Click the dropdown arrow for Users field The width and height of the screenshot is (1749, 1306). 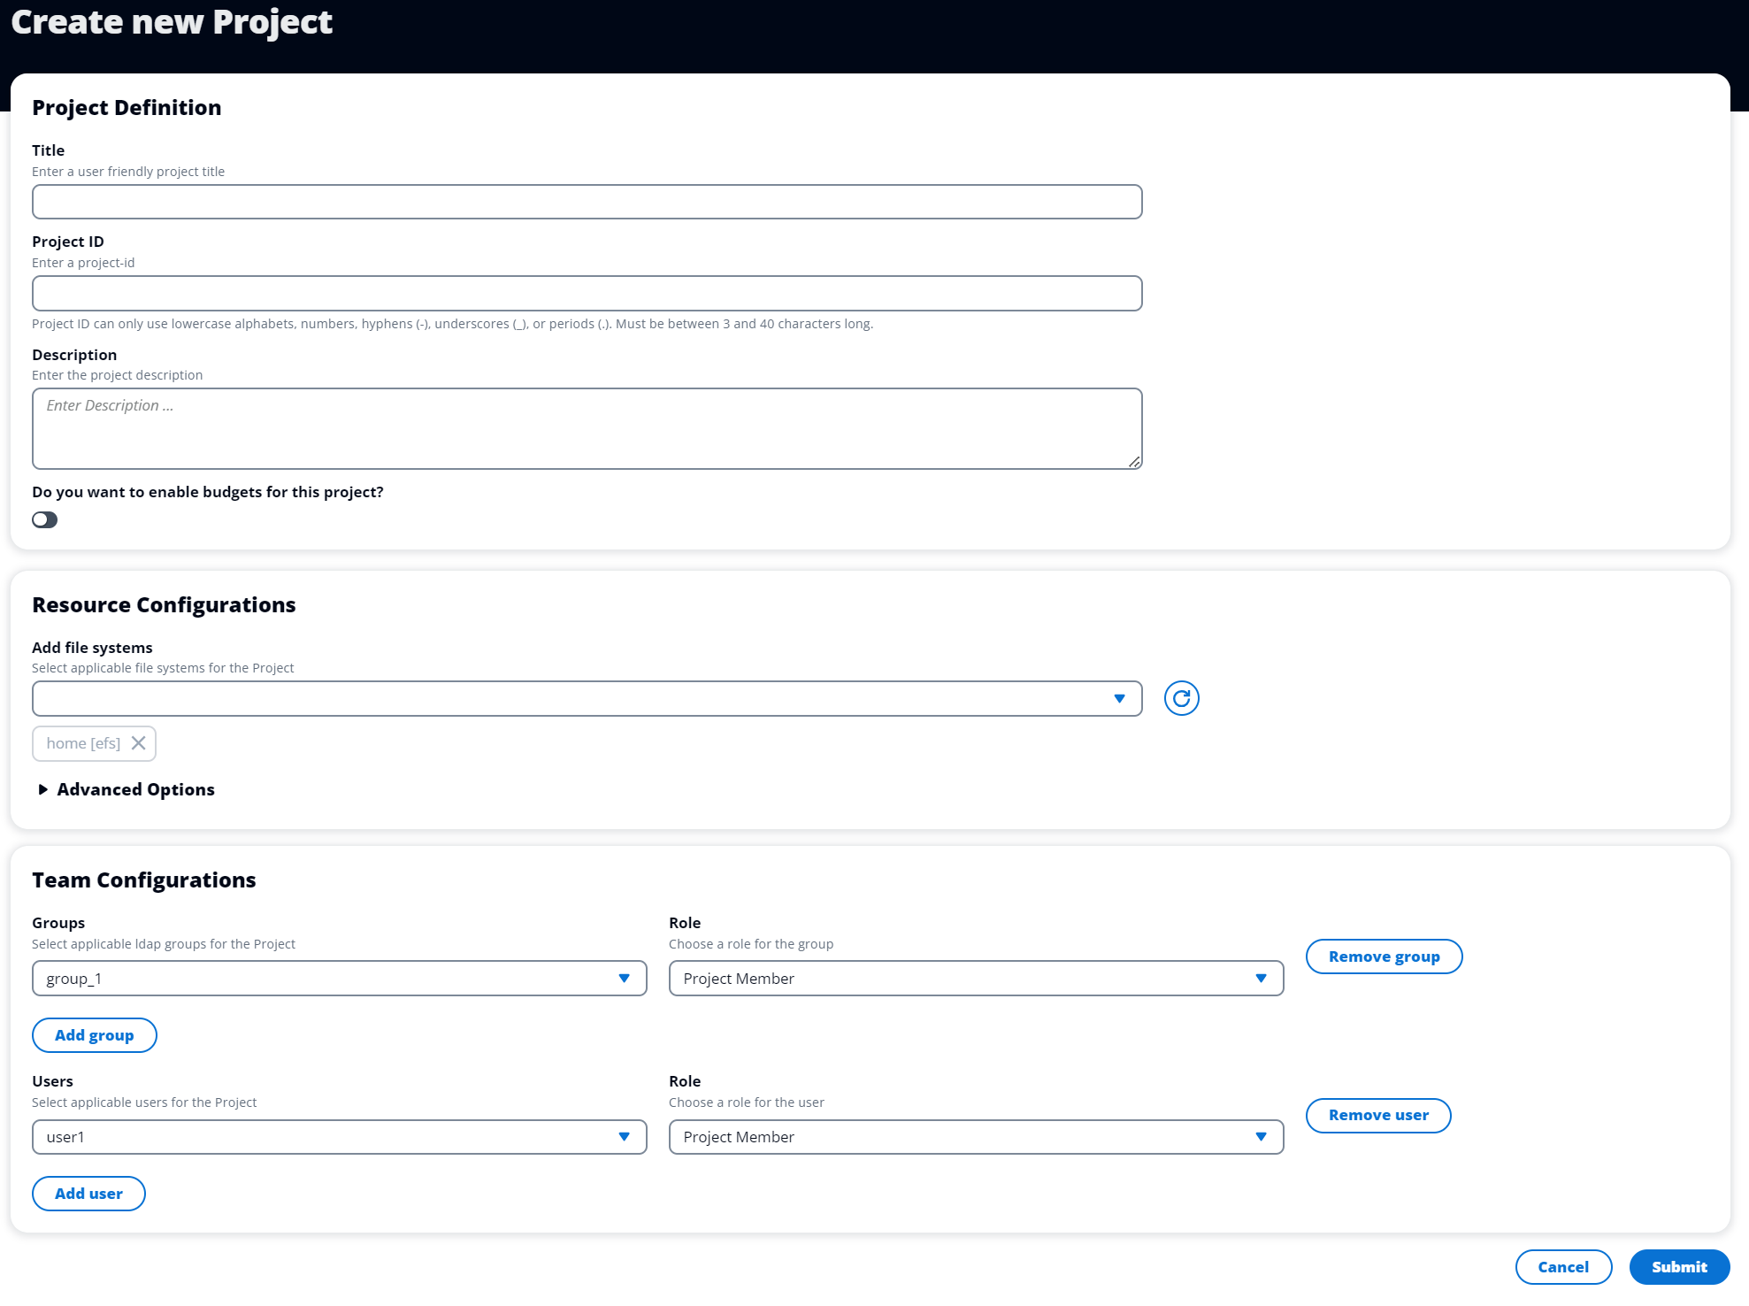click(x=625, y=1136)
